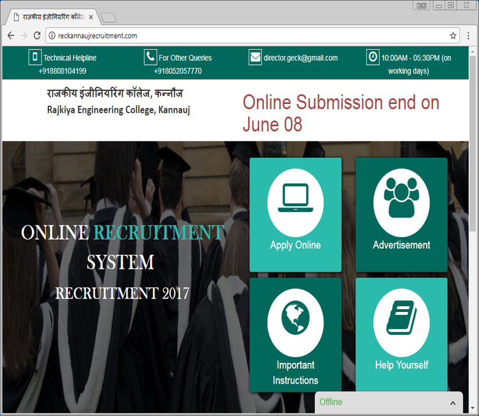Click the ONLINE RECRUITMENT SYSTEM banner text
This screenshot has height=416, width=479.
click(x=123, y=247)
